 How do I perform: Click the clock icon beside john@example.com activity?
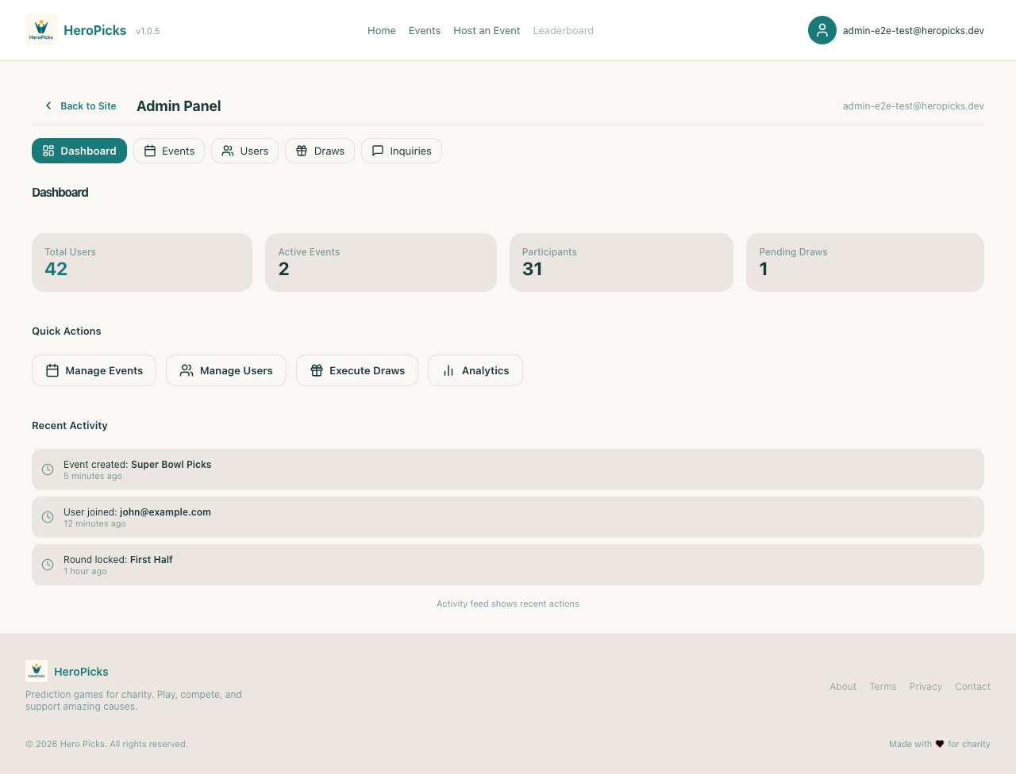click(x=48, y=517)
